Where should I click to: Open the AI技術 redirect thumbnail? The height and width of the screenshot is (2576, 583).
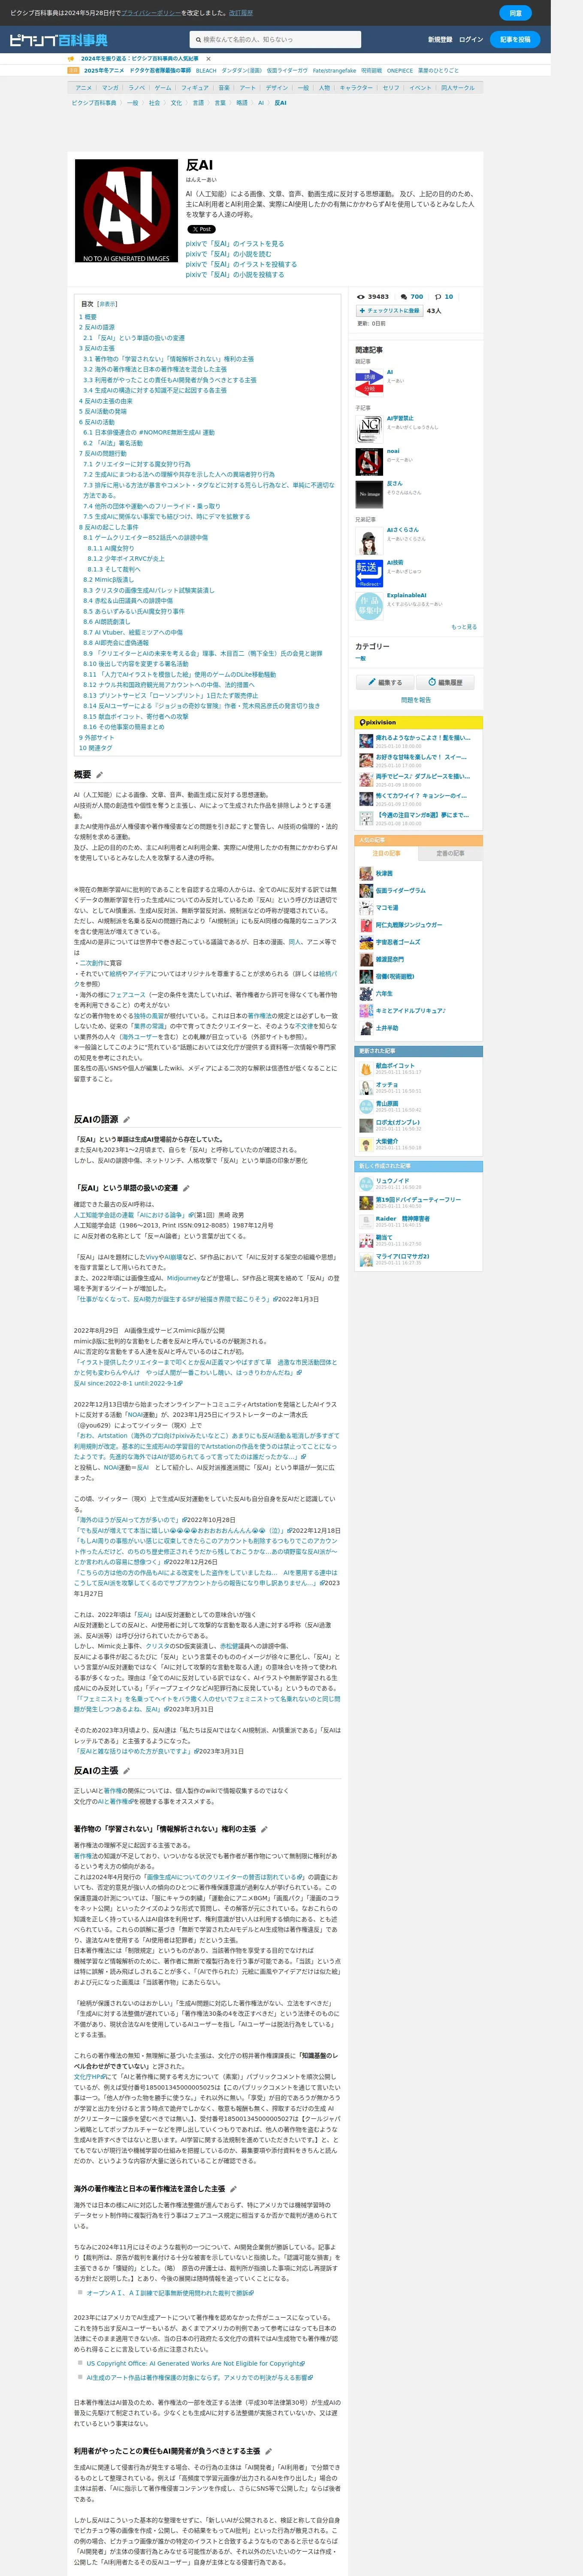369,574
